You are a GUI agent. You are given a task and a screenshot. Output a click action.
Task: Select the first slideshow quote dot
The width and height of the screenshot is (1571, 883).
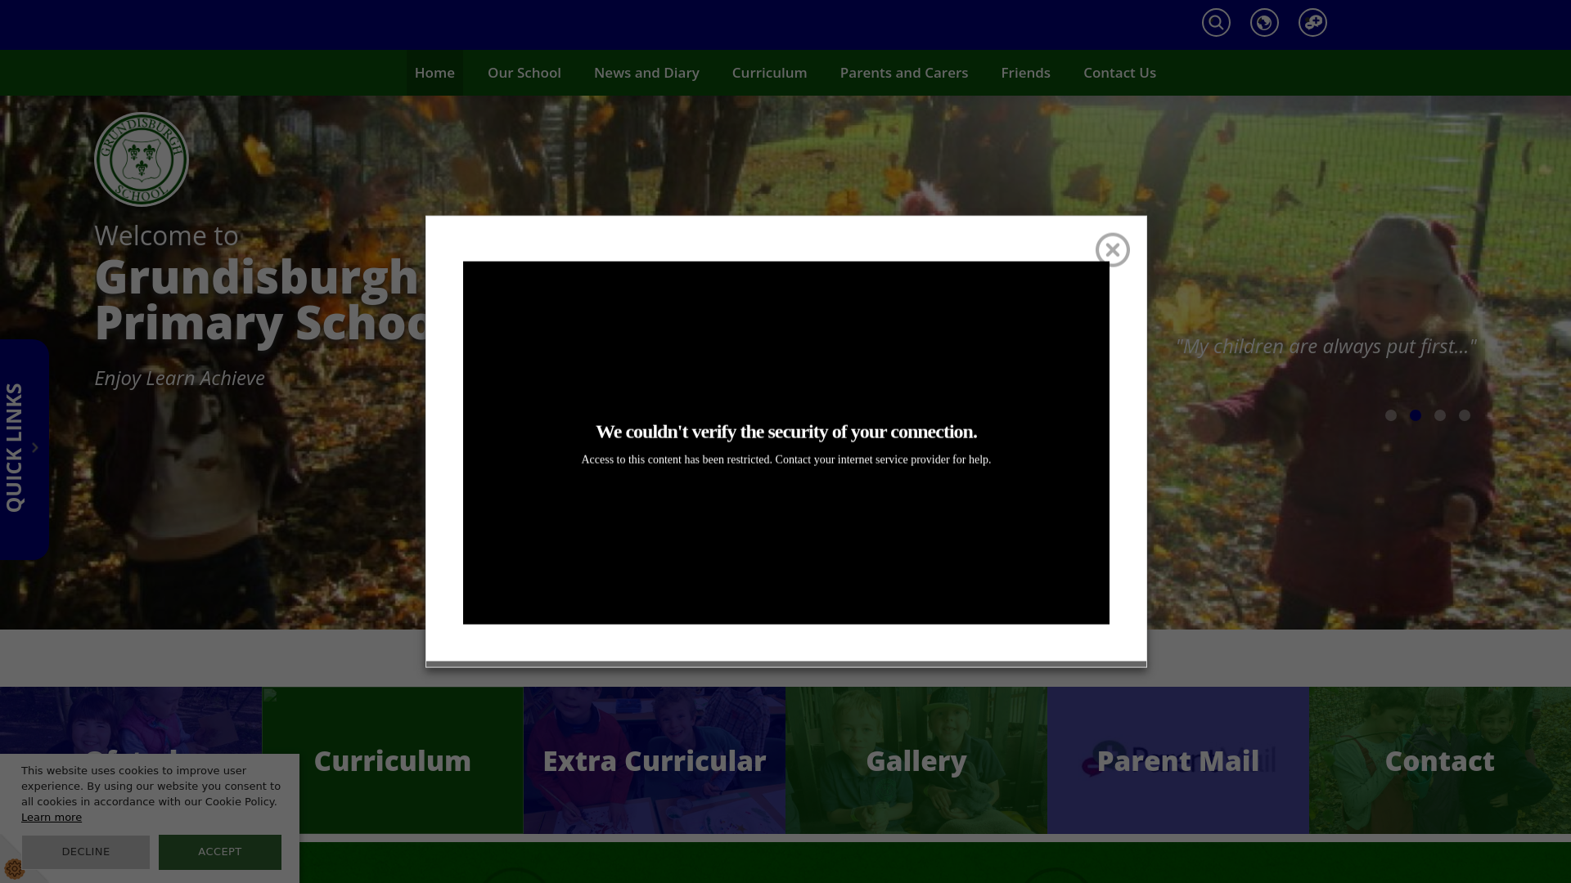pos(1391,416)
